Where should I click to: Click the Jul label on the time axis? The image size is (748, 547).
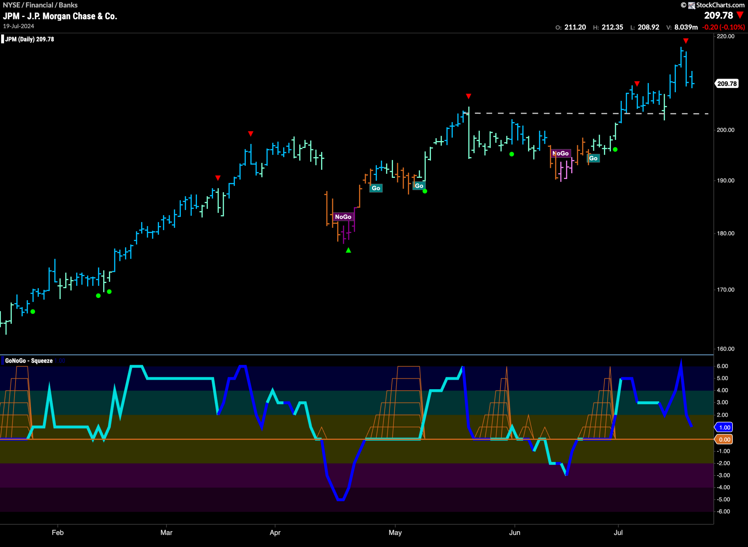pos(618,532)
